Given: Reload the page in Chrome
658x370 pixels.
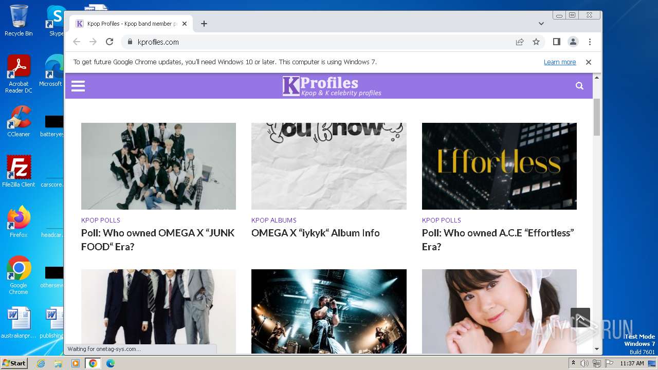Looking at the screenshot, I should pyautogui.click(x=109, y=42).
